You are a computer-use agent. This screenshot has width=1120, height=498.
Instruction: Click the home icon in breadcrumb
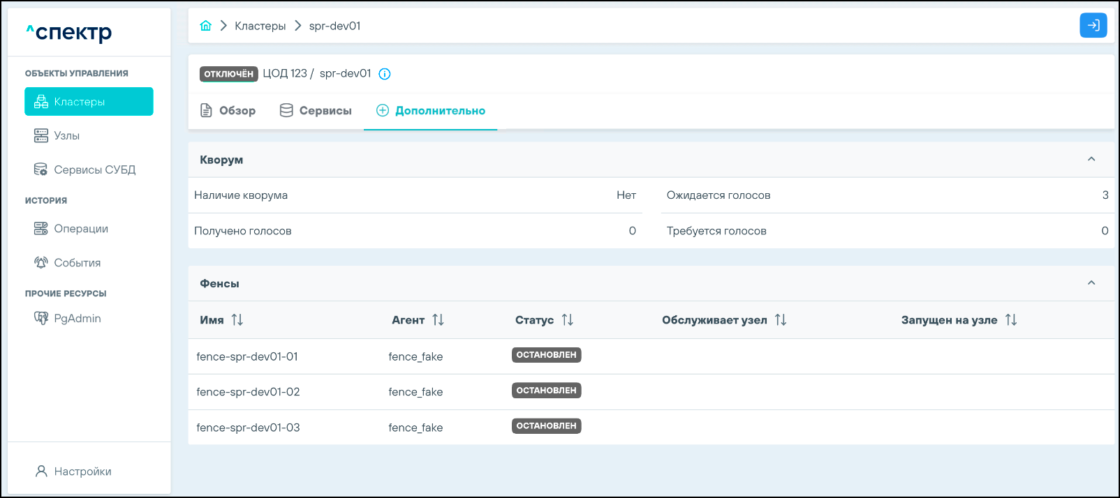pyautogui.click(x=205, y=26)
